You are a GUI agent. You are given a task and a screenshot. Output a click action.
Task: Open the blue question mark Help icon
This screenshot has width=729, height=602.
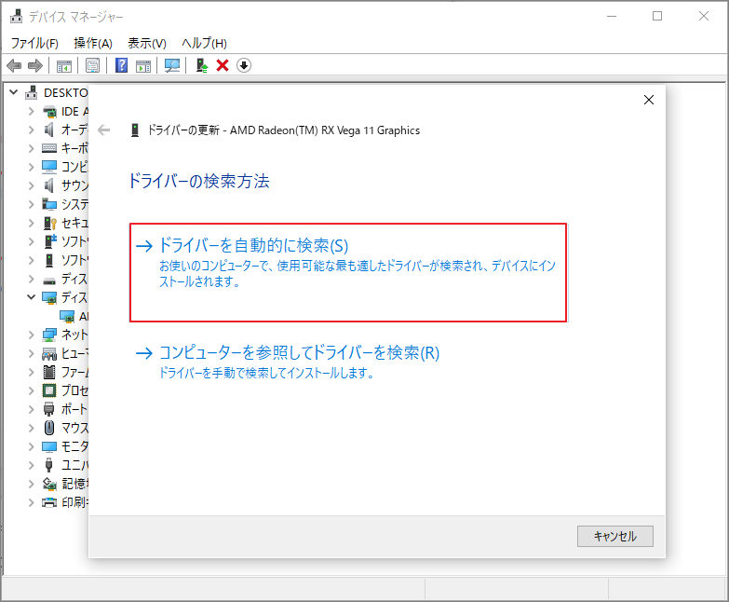[x=121, y=65]
